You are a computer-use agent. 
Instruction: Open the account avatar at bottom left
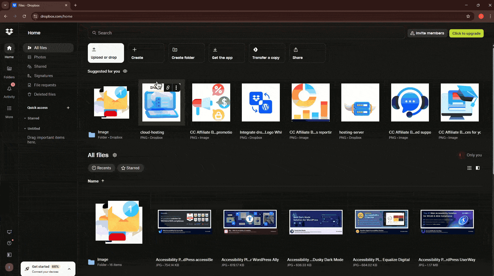9,267
